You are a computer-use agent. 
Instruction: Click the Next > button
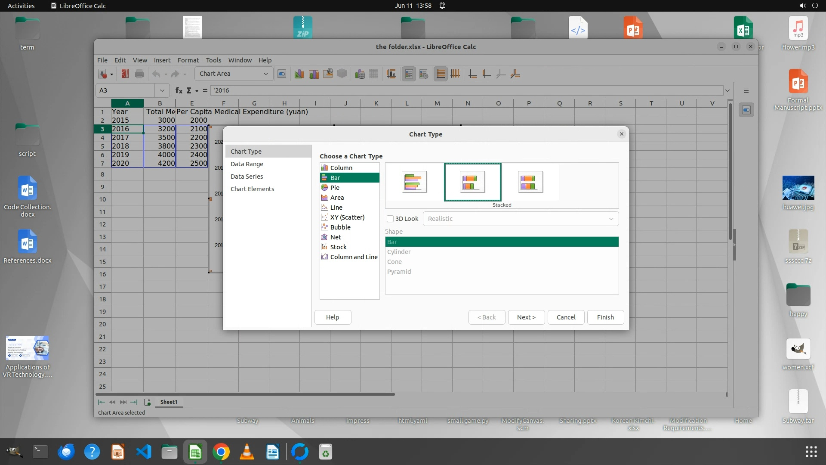tap(526, 317)
